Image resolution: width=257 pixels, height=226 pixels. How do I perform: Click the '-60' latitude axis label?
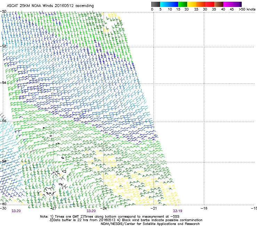click(3, 204)
